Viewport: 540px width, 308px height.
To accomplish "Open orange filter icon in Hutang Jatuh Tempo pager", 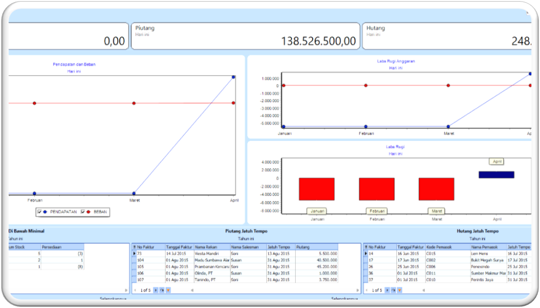I will [x=400, y=290].
